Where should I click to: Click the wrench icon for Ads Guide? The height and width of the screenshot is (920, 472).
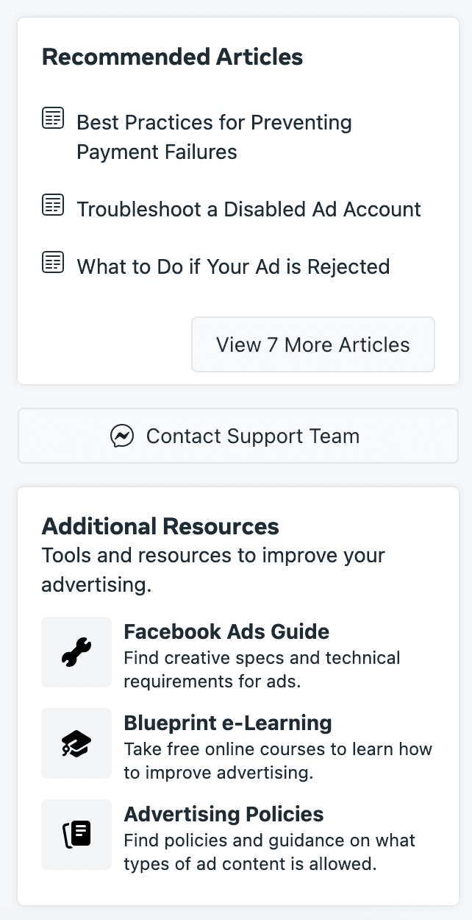pos(76,652)
